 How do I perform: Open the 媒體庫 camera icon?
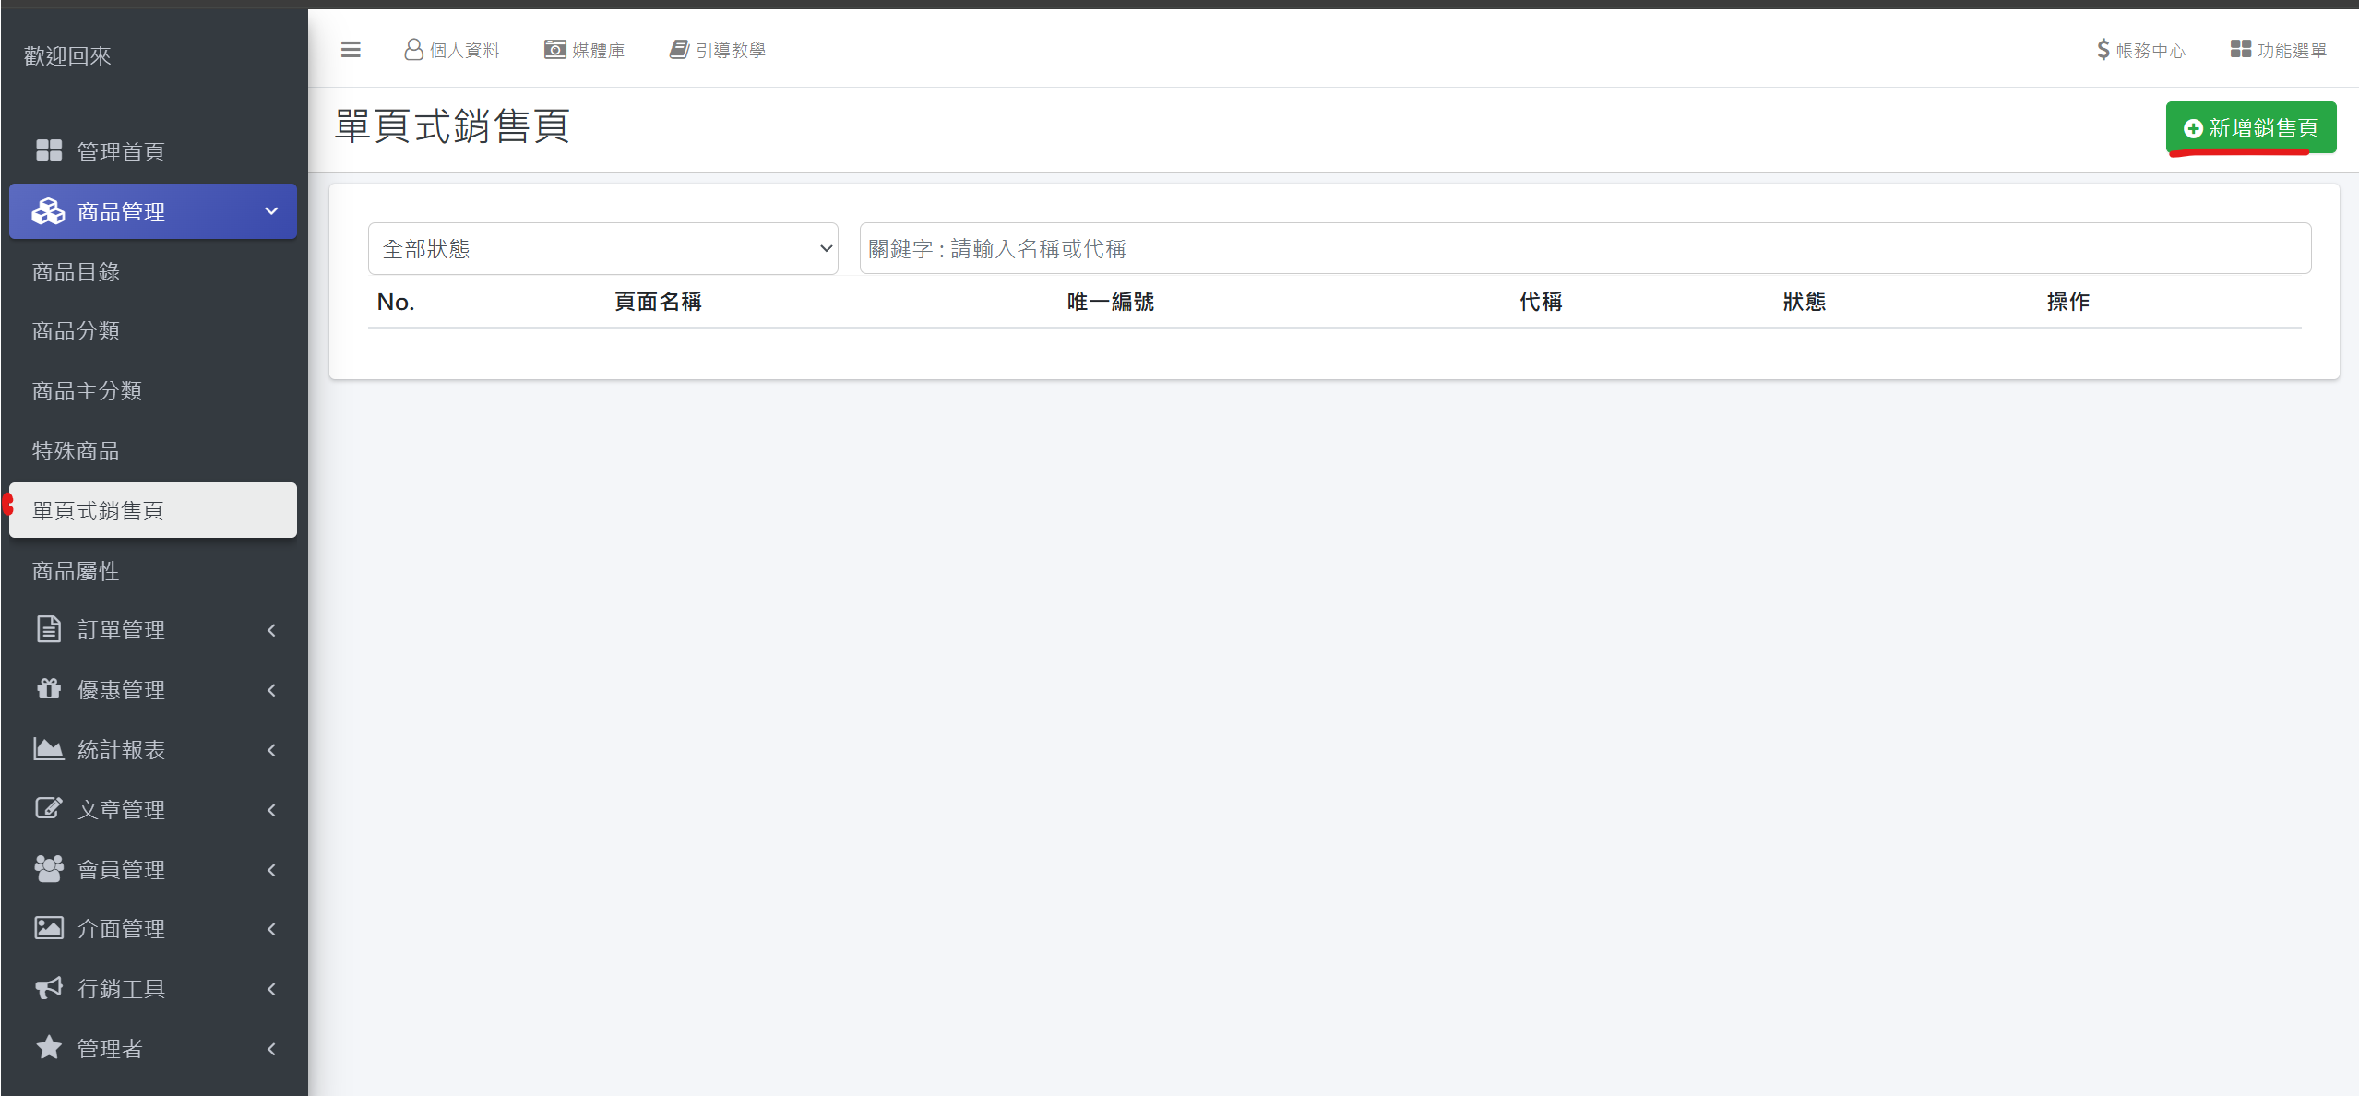[555, 49]
